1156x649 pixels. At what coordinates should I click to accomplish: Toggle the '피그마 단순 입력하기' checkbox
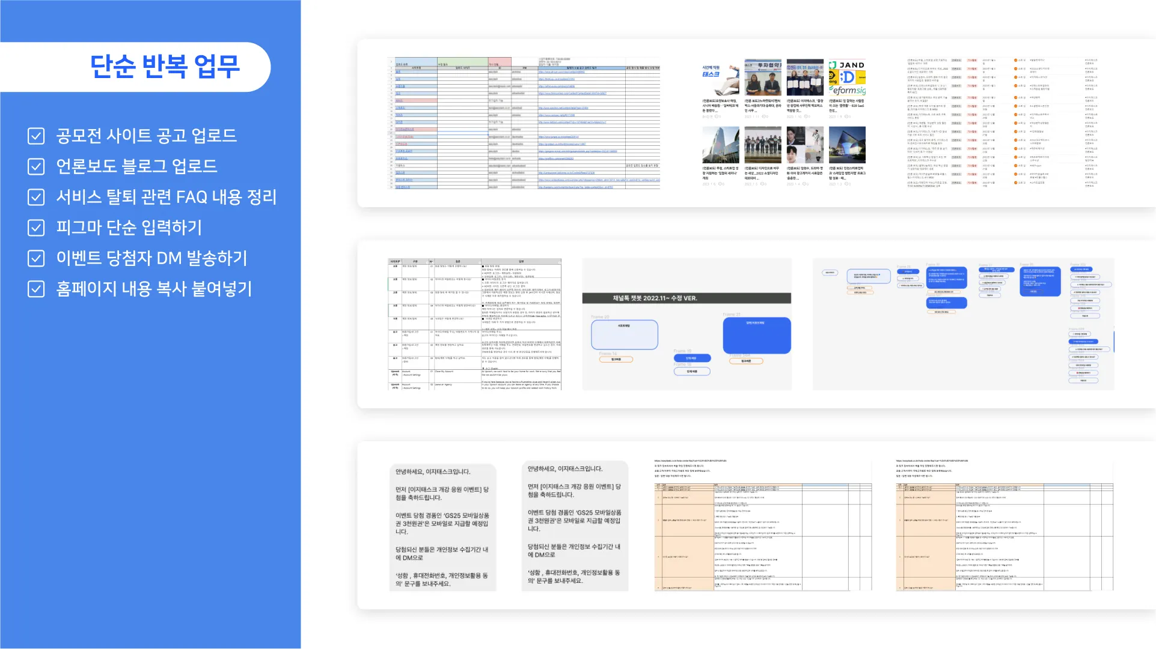(x=36, y=228)
